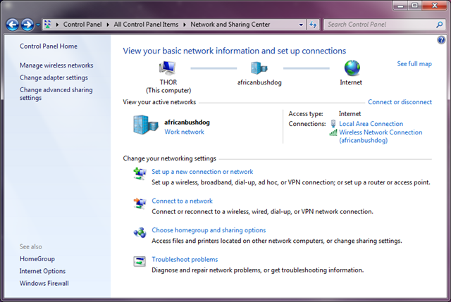Open Windows Firewall from See also

tap(44, 283)
